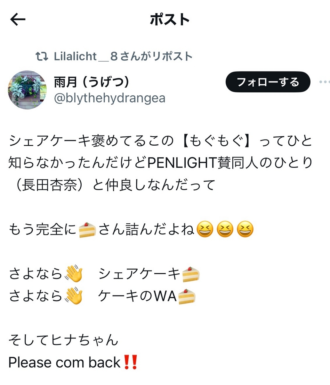Tap the フォローする button
The width and height of the screenshot is (330, 385).
click(268, 82)
